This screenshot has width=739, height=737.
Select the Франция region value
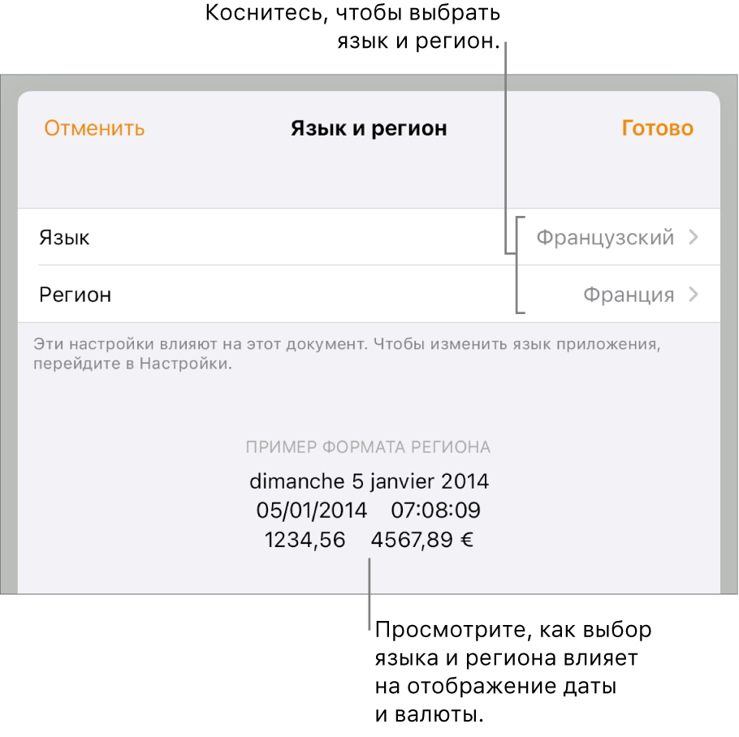pos(629,295)
